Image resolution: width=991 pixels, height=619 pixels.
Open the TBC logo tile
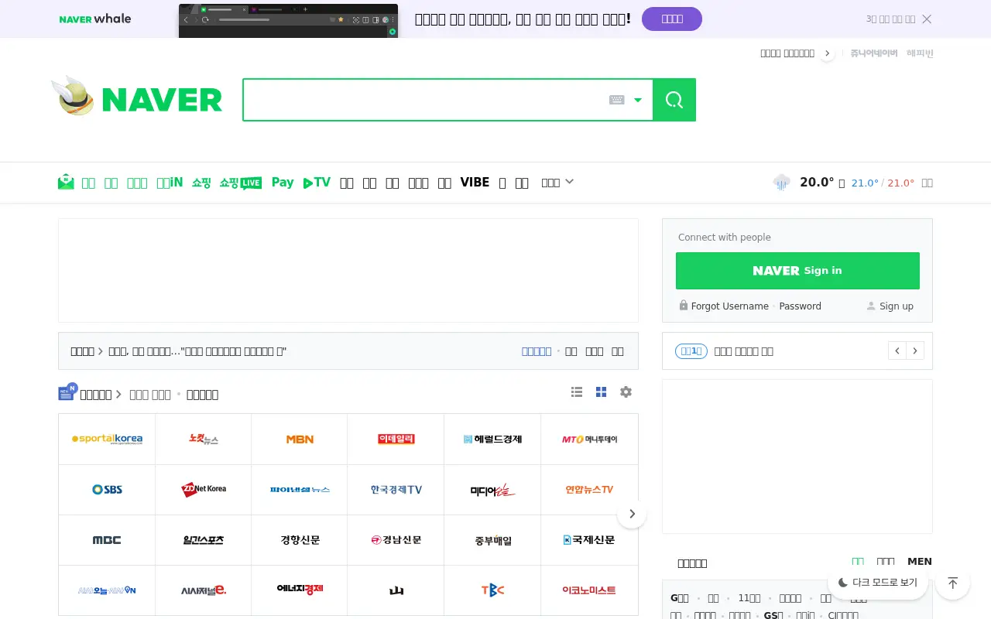point(492,590)
